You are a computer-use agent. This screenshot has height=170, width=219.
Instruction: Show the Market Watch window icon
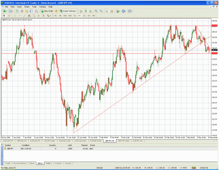click(x=17, y=11)
